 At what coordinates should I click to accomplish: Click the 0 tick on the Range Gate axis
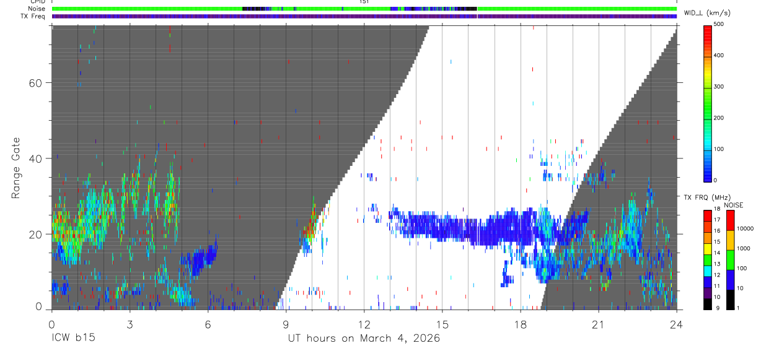(x=38, y=306)
